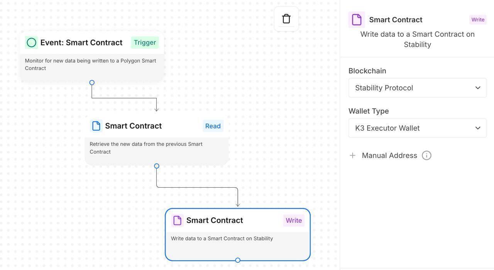The height and width of the screenshot is (270, 494).
Task: Click the bottom connection handle of the Write node
Action: pyautogui.click(x=237, y=260)
